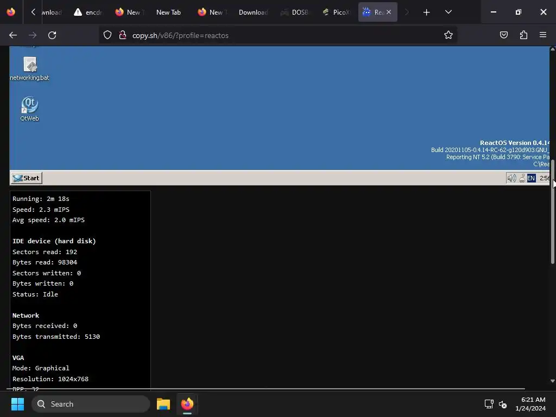This screenshot has height=417, width=556.
Task: View site security lock information
Action: (123, 35)
